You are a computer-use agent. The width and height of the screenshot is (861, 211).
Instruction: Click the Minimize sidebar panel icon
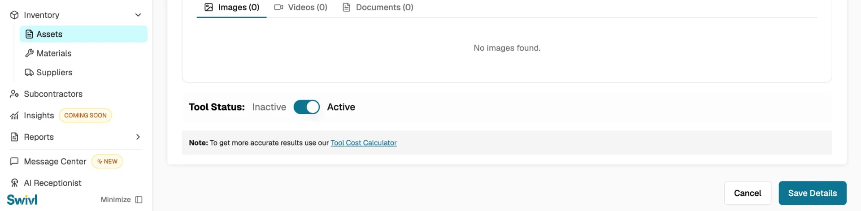pyautogui.click(x=139, y=200)
